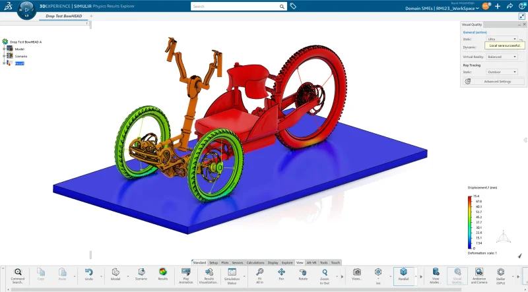
Task: Switch to the Calculations toolbar tab
Action: (255, 263)
